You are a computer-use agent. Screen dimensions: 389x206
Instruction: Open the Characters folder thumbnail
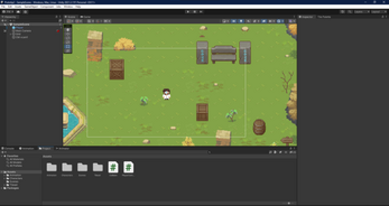coord(67,167)
